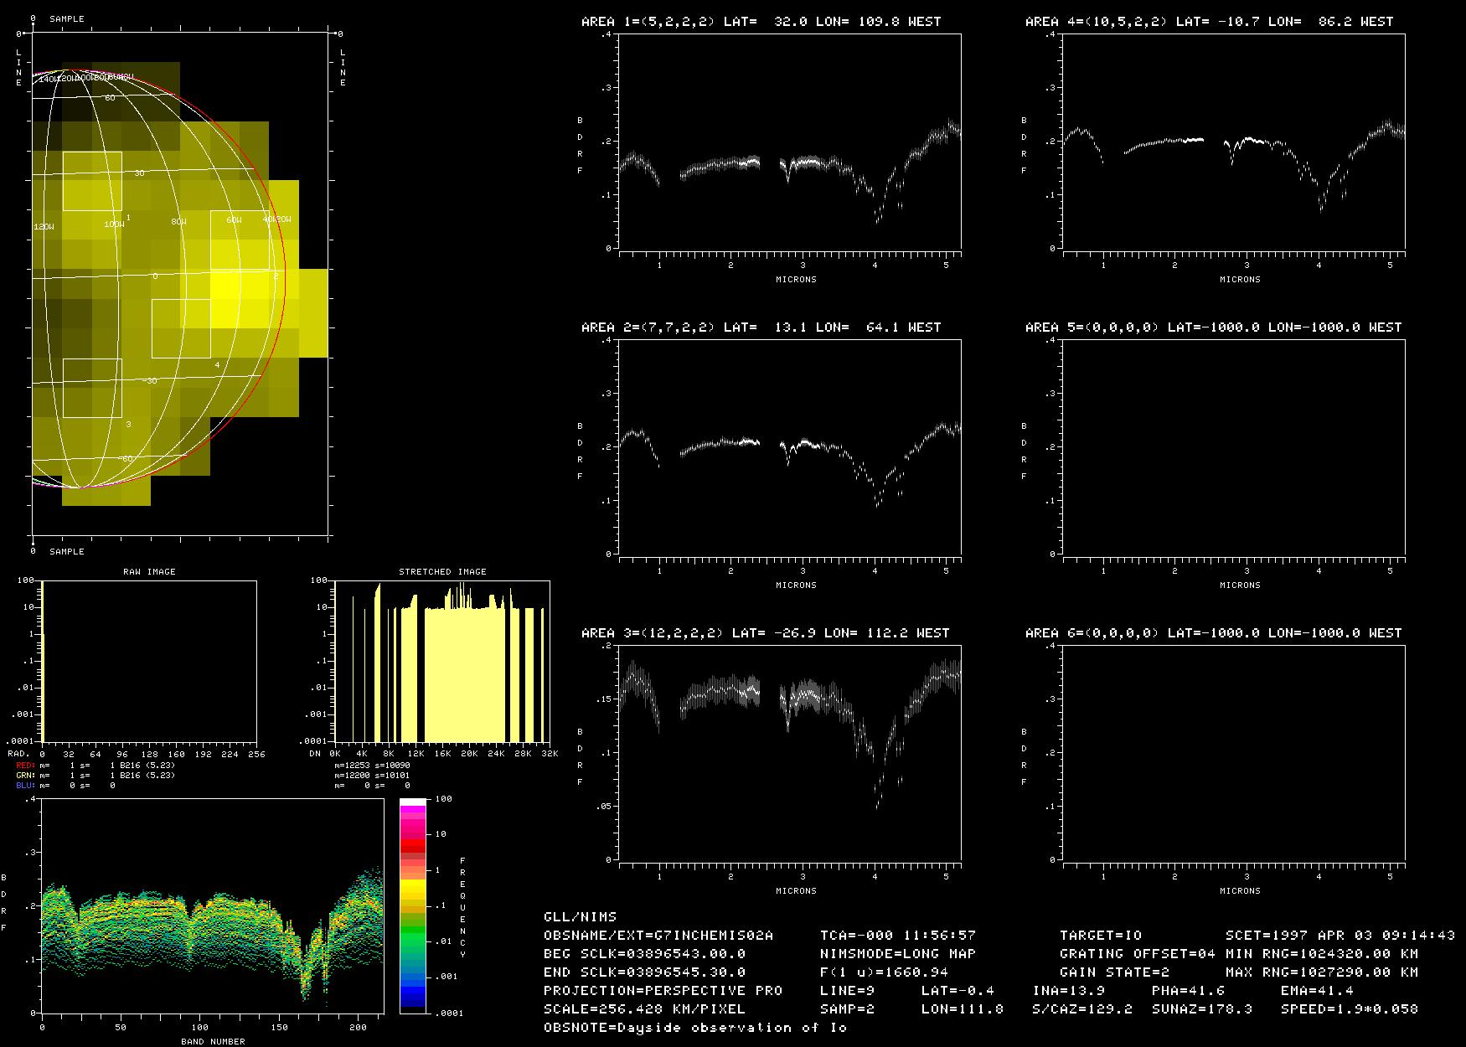Click the empty Area 6 plot
The height and width of the screenshot is (1047, 1466).
1233,753
